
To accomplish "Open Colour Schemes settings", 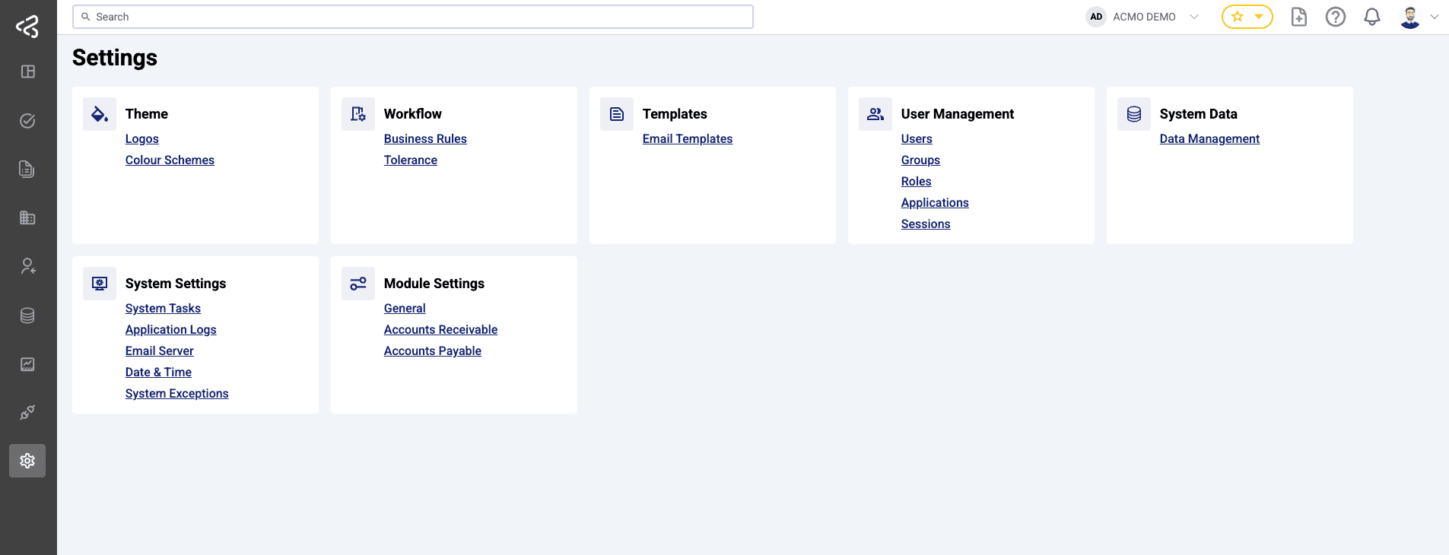I will [x=170, y=160].
